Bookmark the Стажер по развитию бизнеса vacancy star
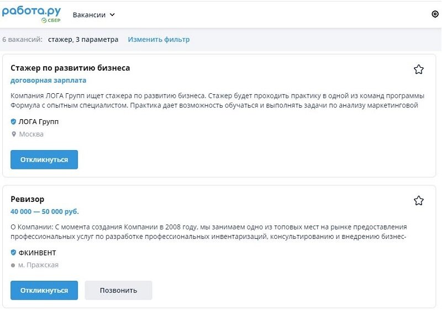Viewport: 442px width, 310px height. tap(419, 70)
